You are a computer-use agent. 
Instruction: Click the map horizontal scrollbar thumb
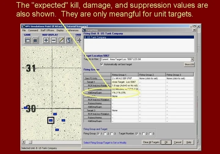[x=30, y=142]
